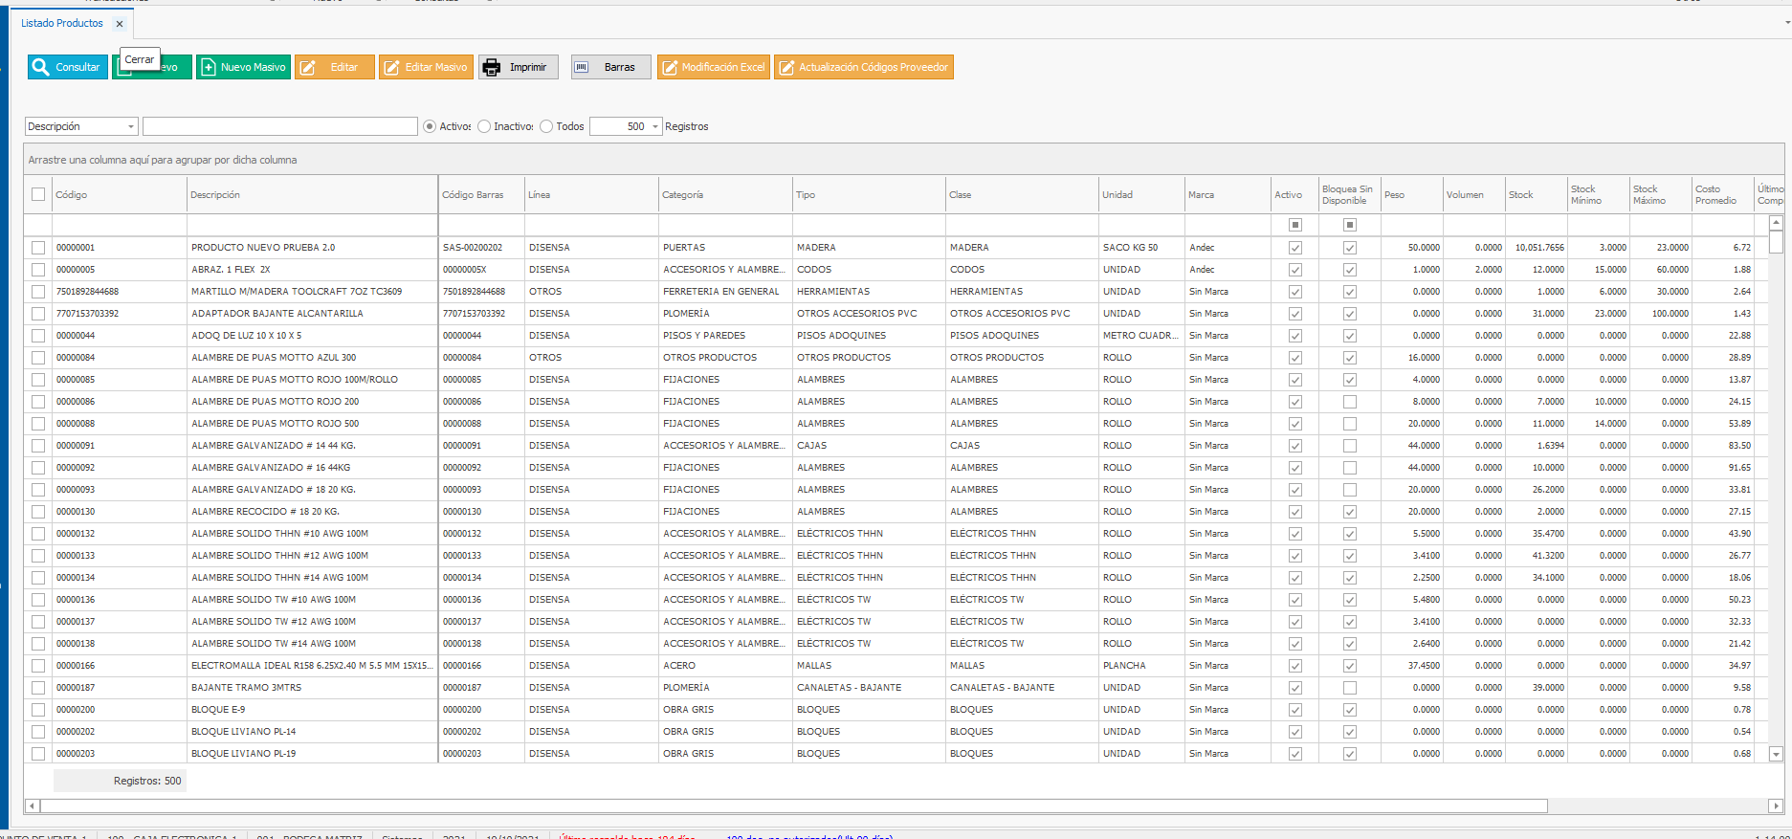Click the Nuevo Masivo plus icon
Image resolution: width=1792 pixels, height=839 pixels.
(209, 67)
